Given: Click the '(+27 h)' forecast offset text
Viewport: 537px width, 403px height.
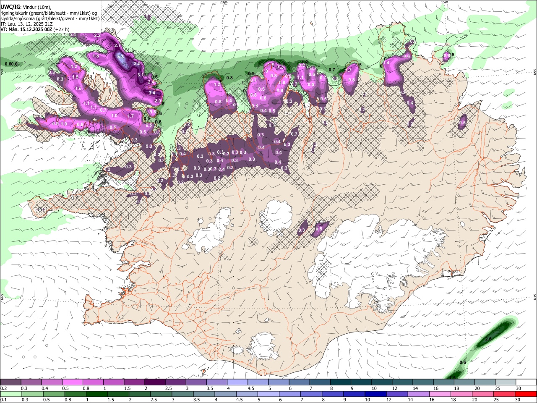Looking at the screenshot, I should (x=62, y=29).
